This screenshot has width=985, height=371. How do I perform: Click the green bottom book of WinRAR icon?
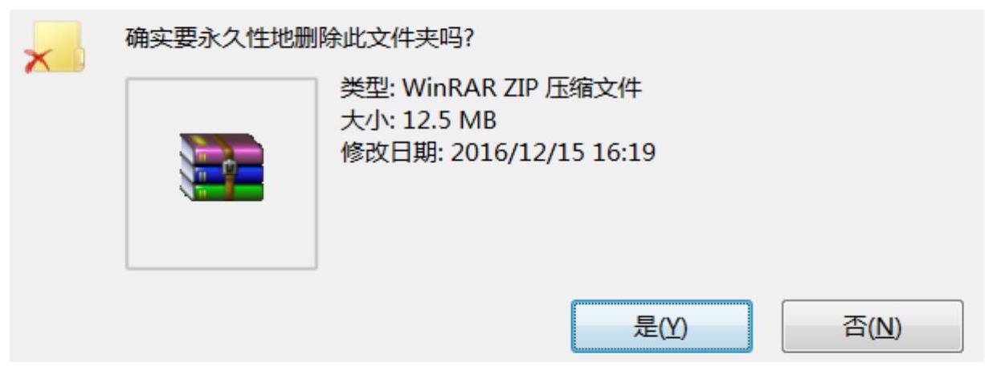click(222, 190)
